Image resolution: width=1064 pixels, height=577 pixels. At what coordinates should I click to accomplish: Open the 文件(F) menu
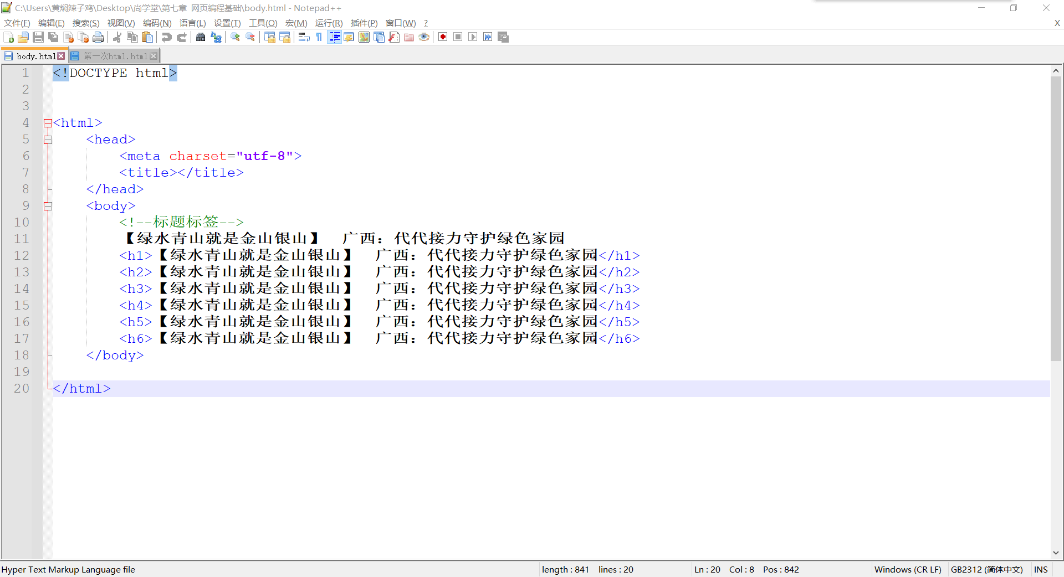[x=17, y=23]
